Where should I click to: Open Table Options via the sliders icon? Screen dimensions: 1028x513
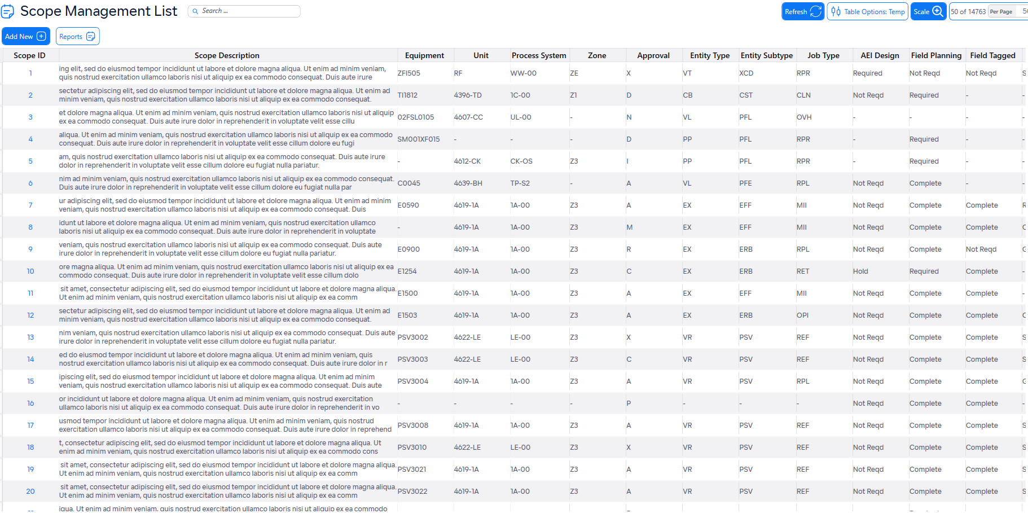(x=836, y=11)
